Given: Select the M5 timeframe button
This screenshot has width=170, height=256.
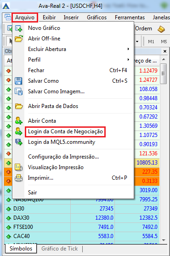Looking at the screenshot, I should click(164, 42).
